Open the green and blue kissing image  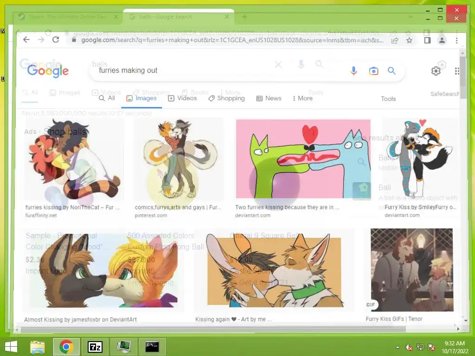pyautogui.click(x=303, y=159)
